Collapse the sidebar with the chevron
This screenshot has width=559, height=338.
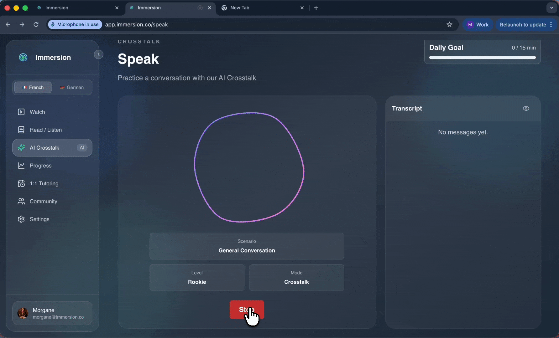tap(98, 54)
